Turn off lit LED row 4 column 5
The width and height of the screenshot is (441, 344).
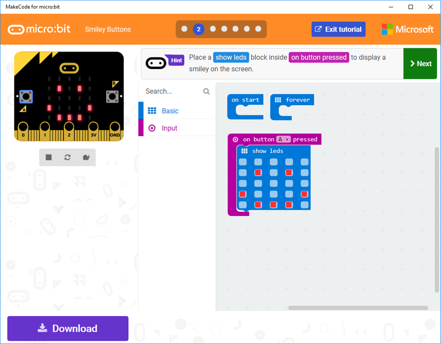(x=305, y=194)
